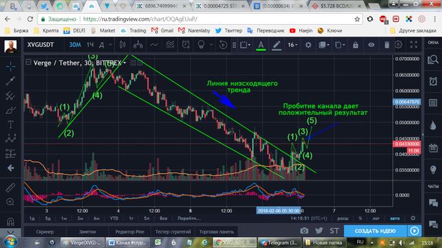Select the crosshair cursor tool
The width and height of the screenshot is (442, 248).
tap(10, 66)
